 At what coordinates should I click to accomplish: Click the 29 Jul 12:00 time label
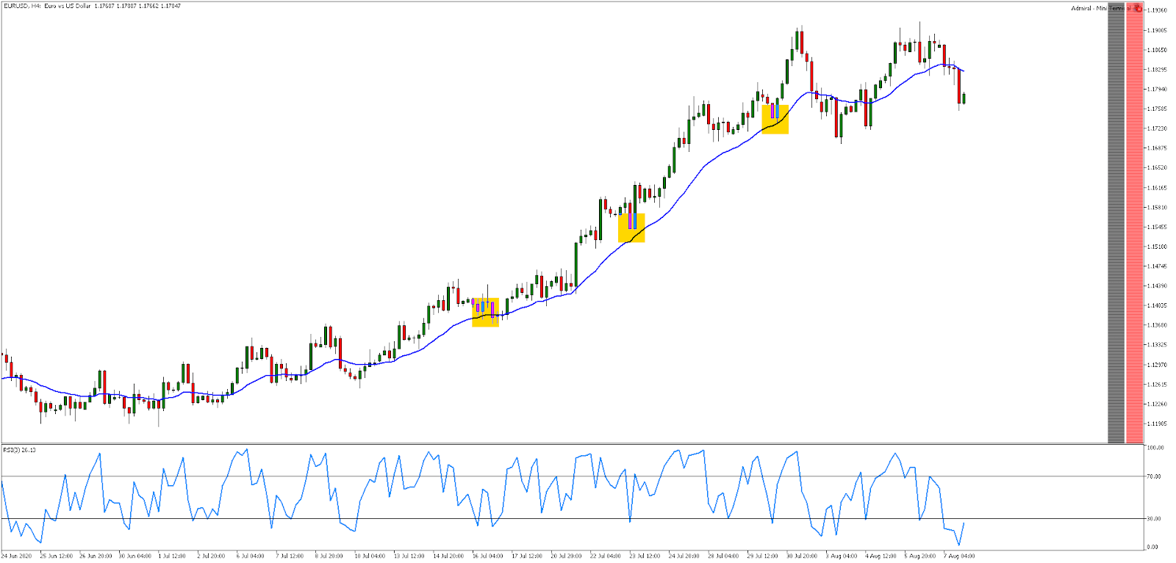[763, 556]
